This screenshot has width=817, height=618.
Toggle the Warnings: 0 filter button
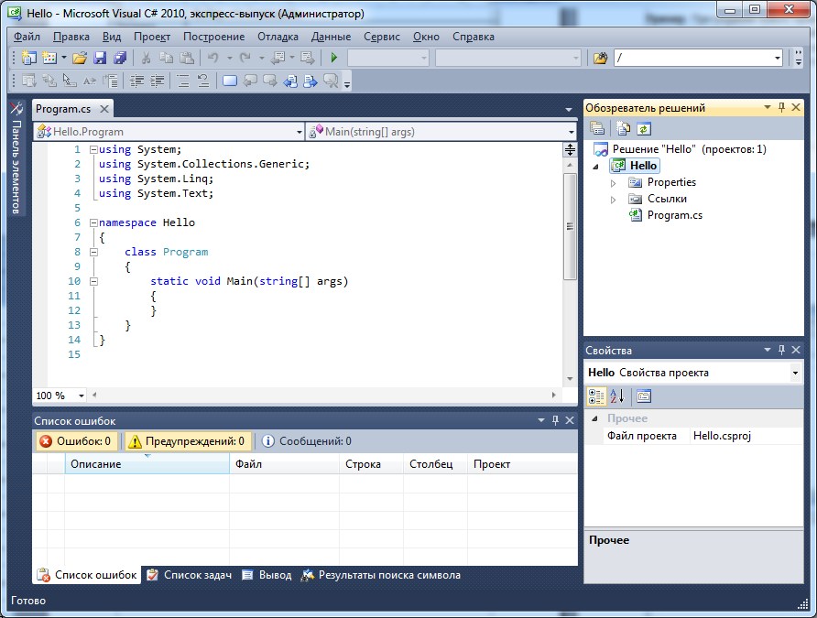pyautogui.click(x=188, y=441)
